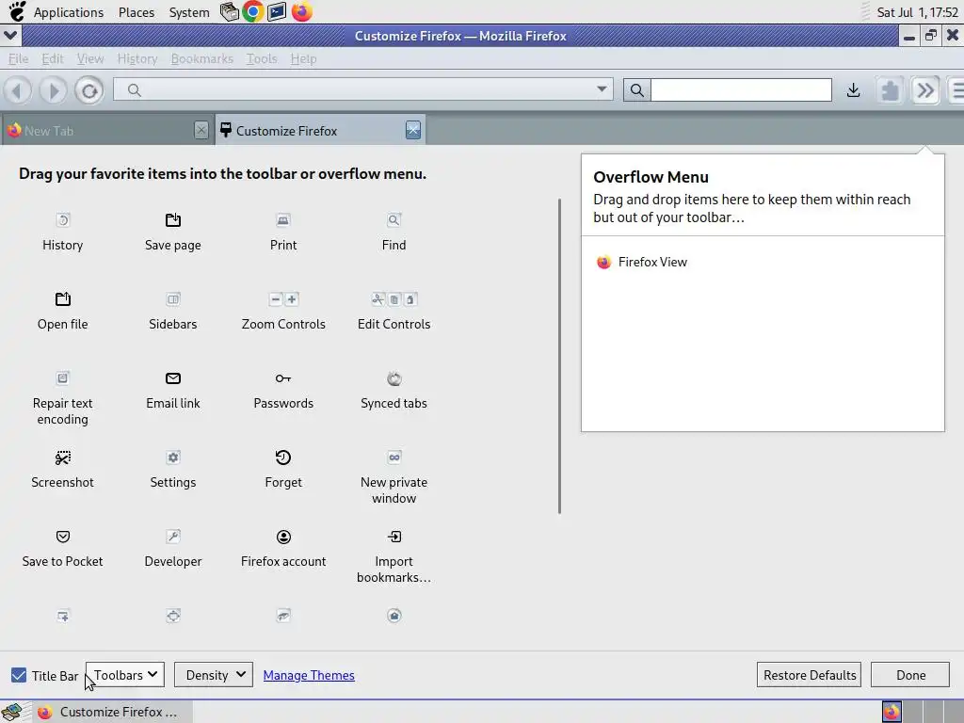
Task: Open the overflow chevron toolbar button
Action: (x=925, y=90)
